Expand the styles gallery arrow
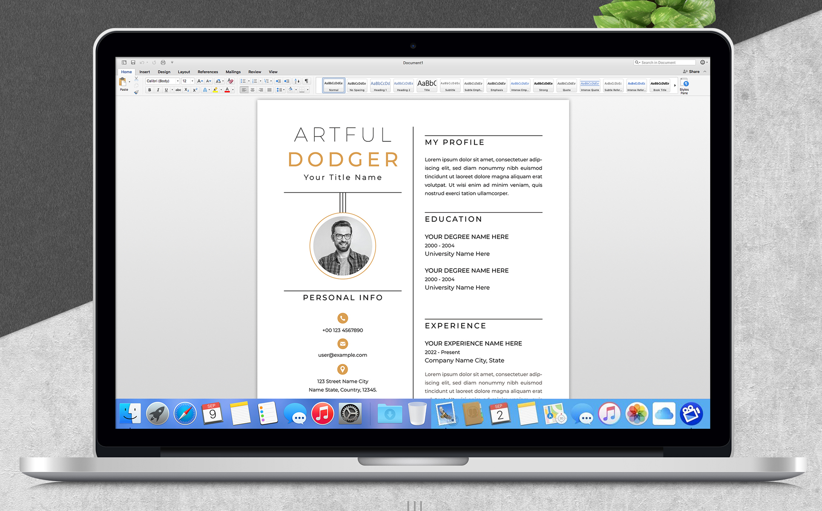 pyautogui.click(x=675, y=86)
